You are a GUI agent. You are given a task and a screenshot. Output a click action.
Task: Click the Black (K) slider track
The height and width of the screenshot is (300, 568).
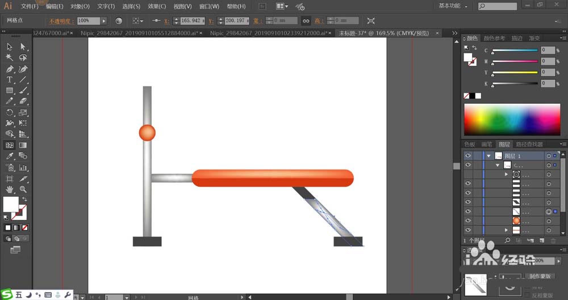(515, 83)
